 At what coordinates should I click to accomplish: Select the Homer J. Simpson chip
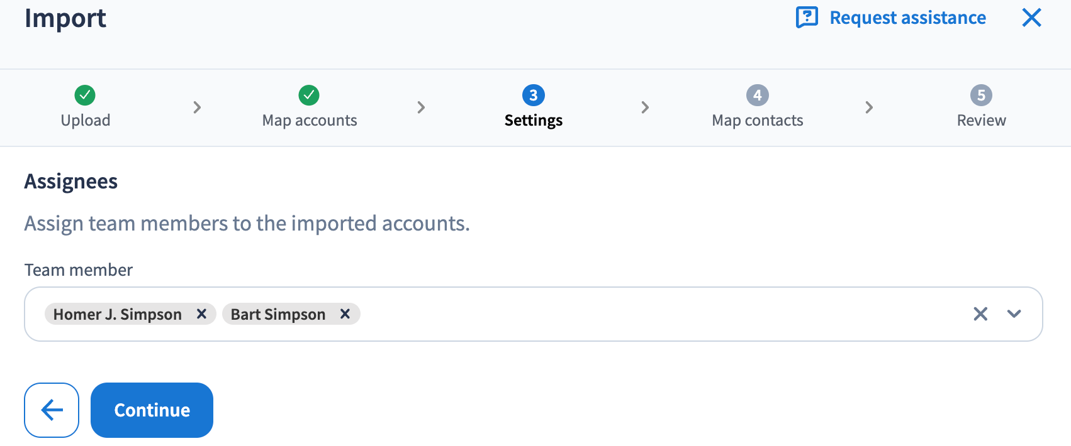118,314
